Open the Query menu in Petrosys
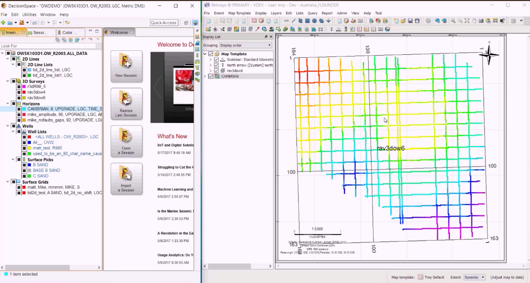This screenshot has height=283, width=530. pyautogui.click(x=312, y=13)
